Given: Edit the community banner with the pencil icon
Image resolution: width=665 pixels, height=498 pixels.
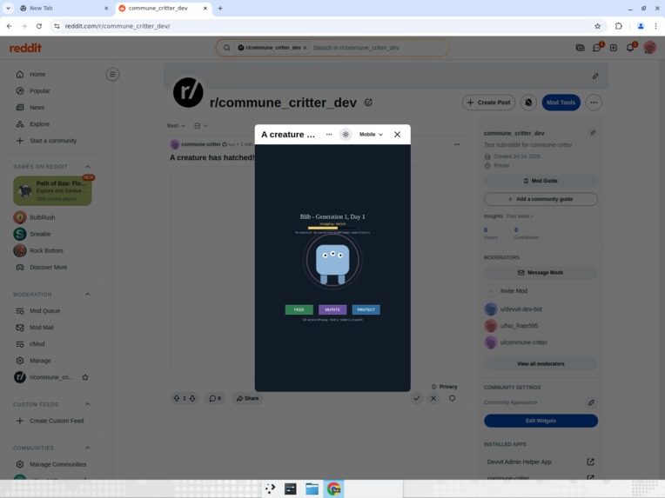Looking at the screenshot, I should point(595,76).
